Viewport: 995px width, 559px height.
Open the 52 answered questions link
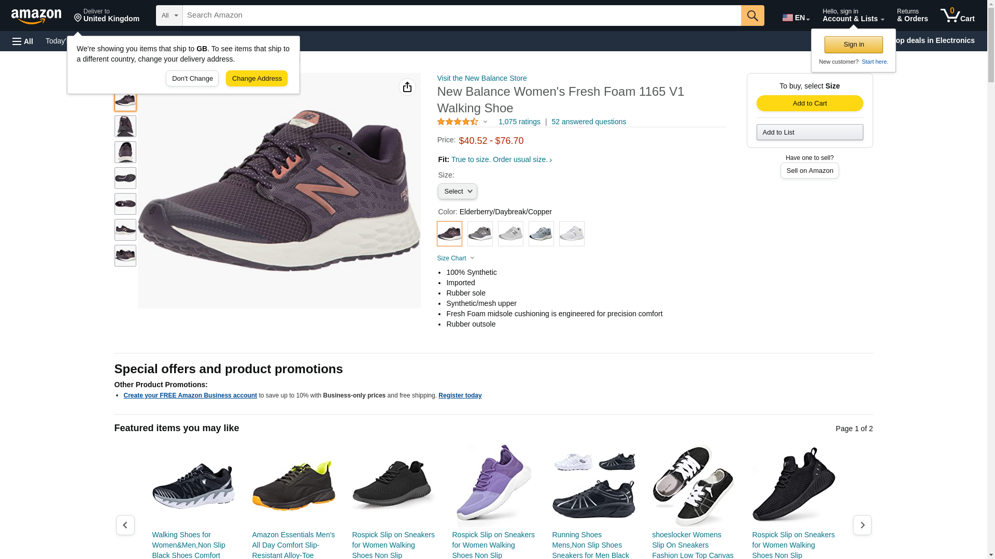point(588,122)
